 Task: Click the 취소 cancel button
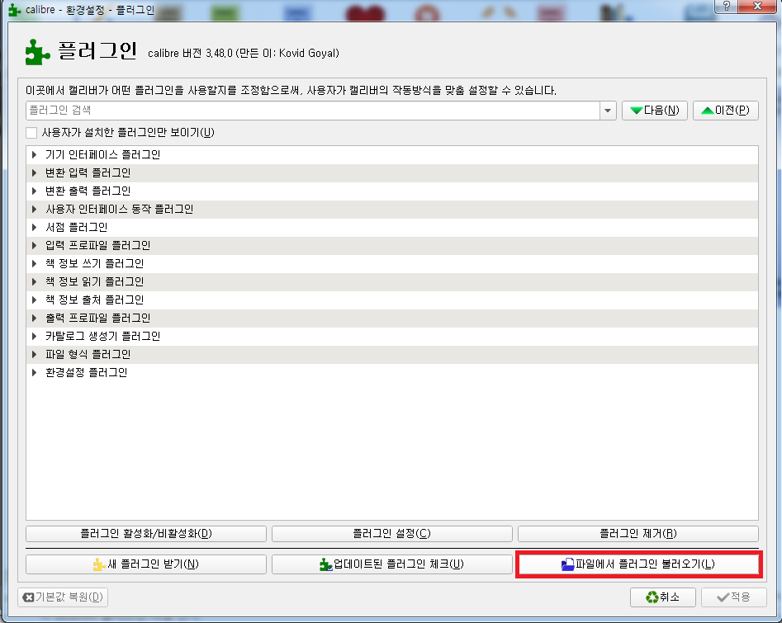pyautogui.click(x=663, y=597)
